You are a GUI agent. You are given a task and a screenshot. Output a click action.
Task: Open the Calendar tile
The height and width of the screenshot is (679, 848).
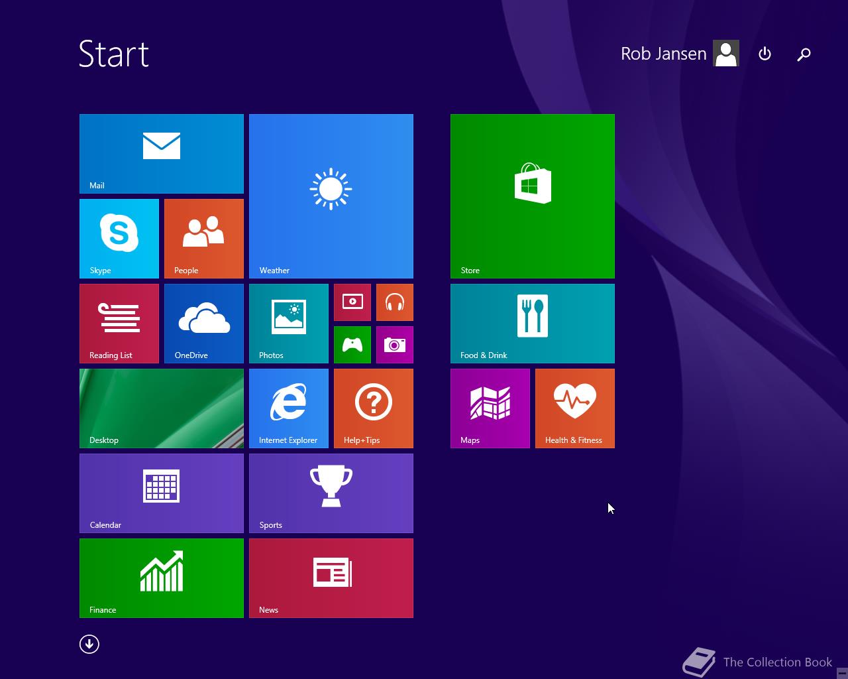coord(162,493)
